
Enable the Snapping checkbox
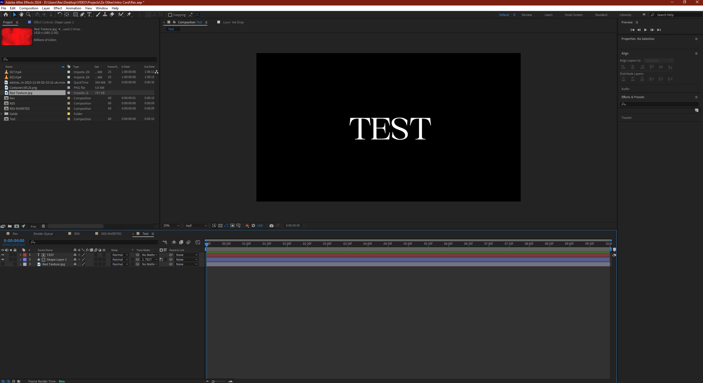pyautogui.click(x=170, y=15)
